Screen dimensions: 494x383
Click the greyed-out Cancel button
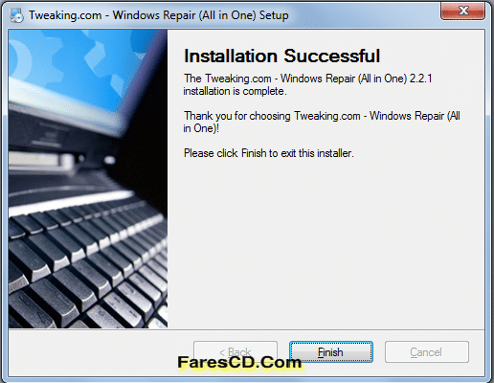tap(427, 351)
